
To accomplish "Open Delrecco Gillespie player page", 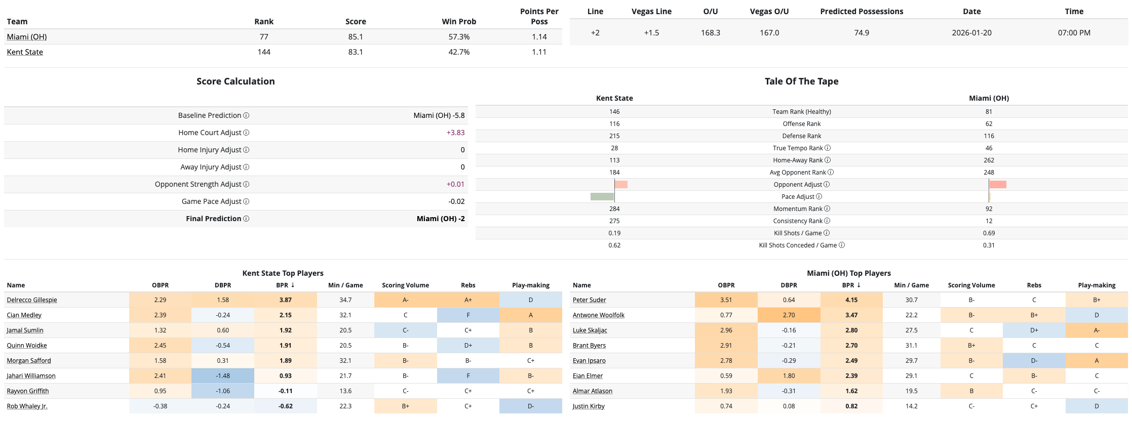I will [x=32, y=300].
